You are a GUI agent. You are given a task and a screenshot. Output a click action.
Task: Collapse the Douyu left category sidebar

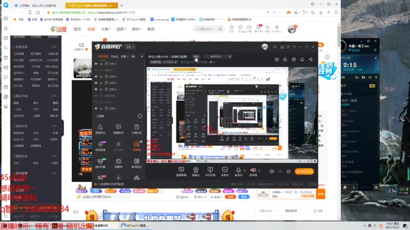[x=62, y=128]
